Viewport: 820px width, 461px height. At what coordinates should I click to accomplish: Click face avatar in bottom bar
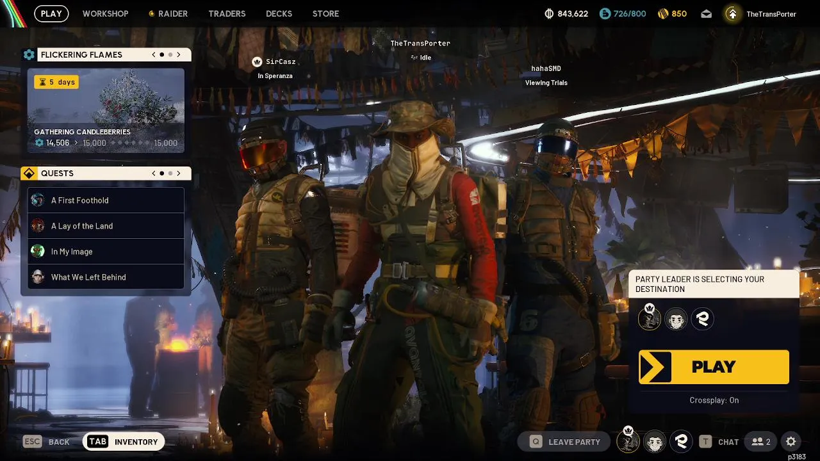[x=655, y=442]
